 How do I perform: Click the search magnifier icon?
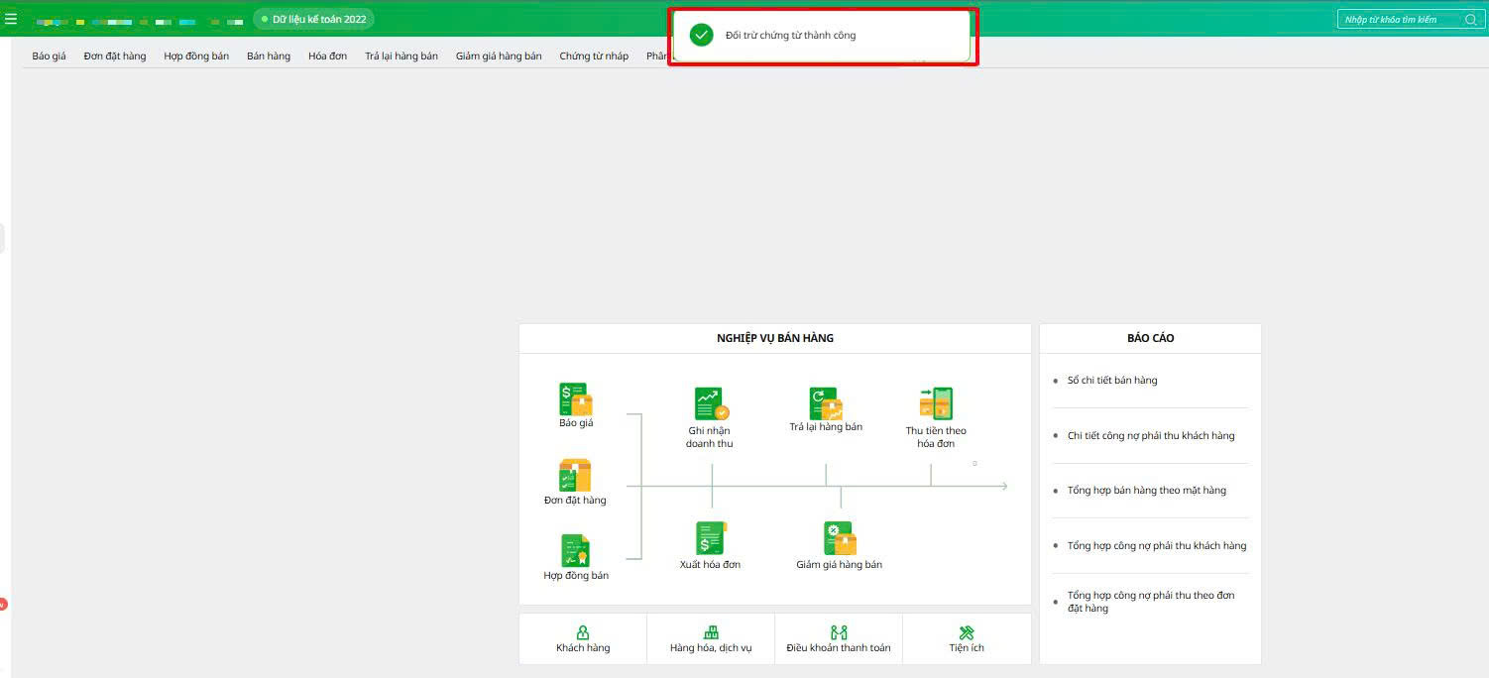1470,20
